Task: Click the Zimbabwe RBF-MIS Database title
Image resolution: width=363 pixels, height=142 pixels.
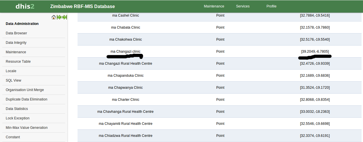Action: 82,6
